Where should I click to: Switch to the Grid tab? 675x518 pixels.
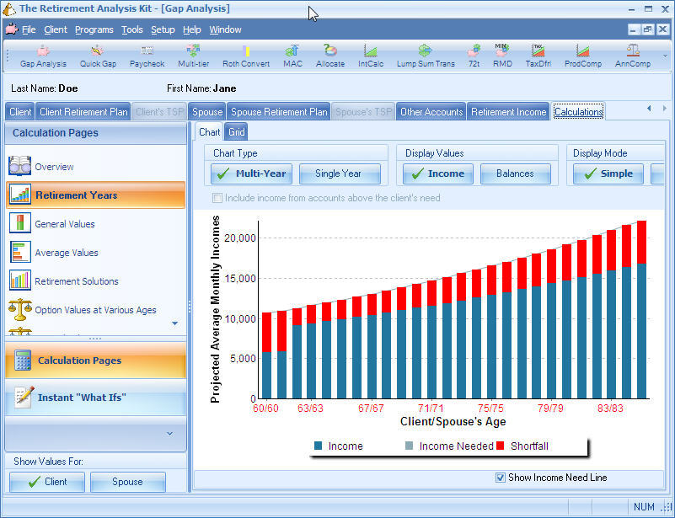(236, 131)
